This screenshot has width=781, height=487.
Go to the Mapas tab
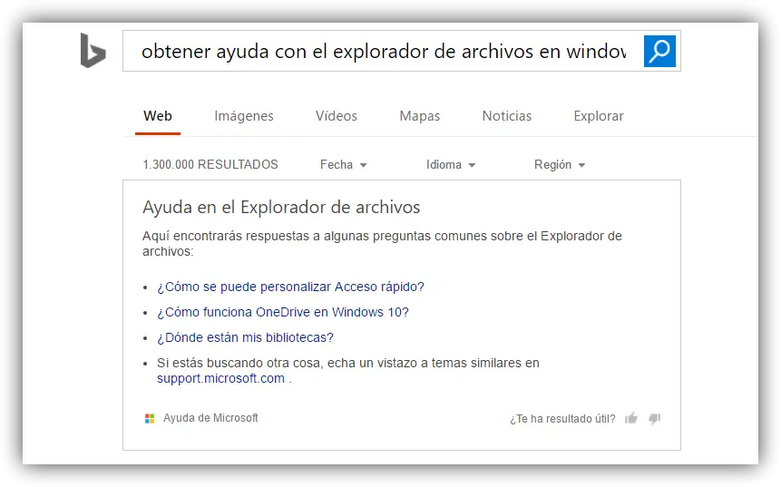click(x=420, y=116)
